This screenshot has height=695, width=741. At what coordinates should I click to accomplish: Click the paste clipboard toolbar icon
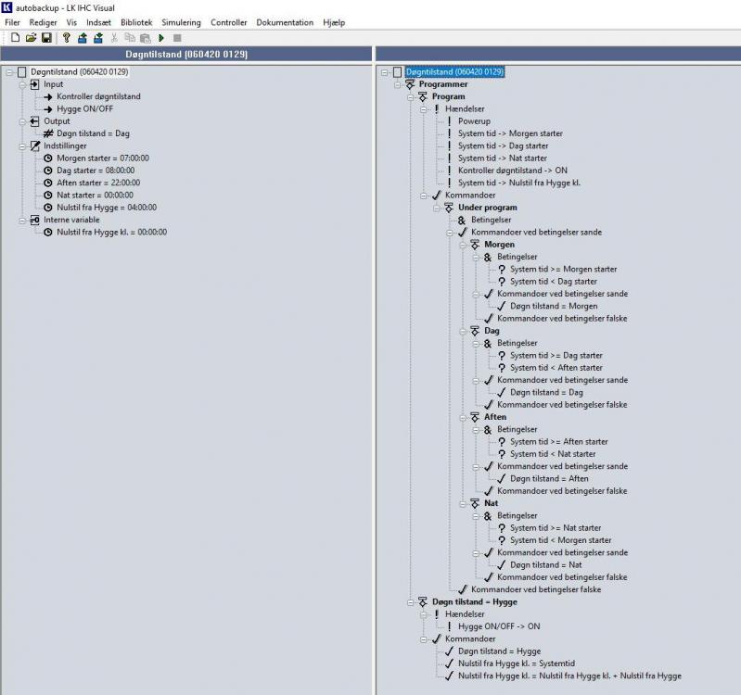tap(145, 38)
